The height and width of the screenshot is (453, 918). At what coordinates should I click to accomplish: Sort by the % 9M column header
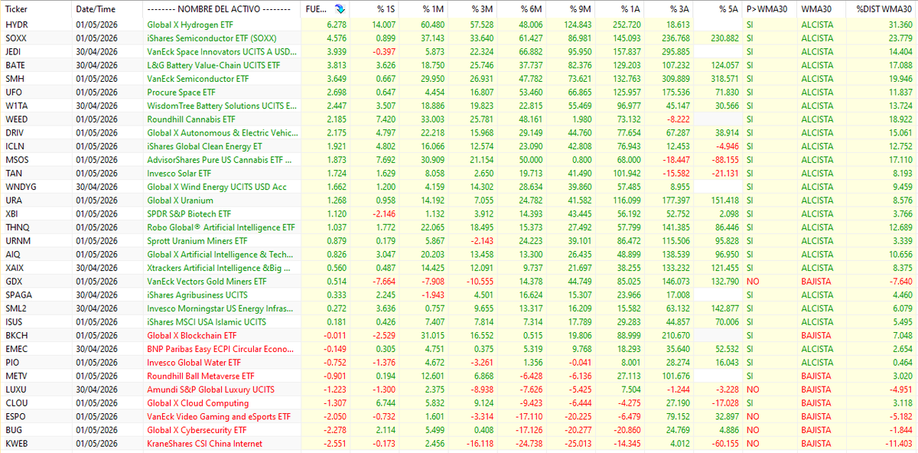coord(581,10)
